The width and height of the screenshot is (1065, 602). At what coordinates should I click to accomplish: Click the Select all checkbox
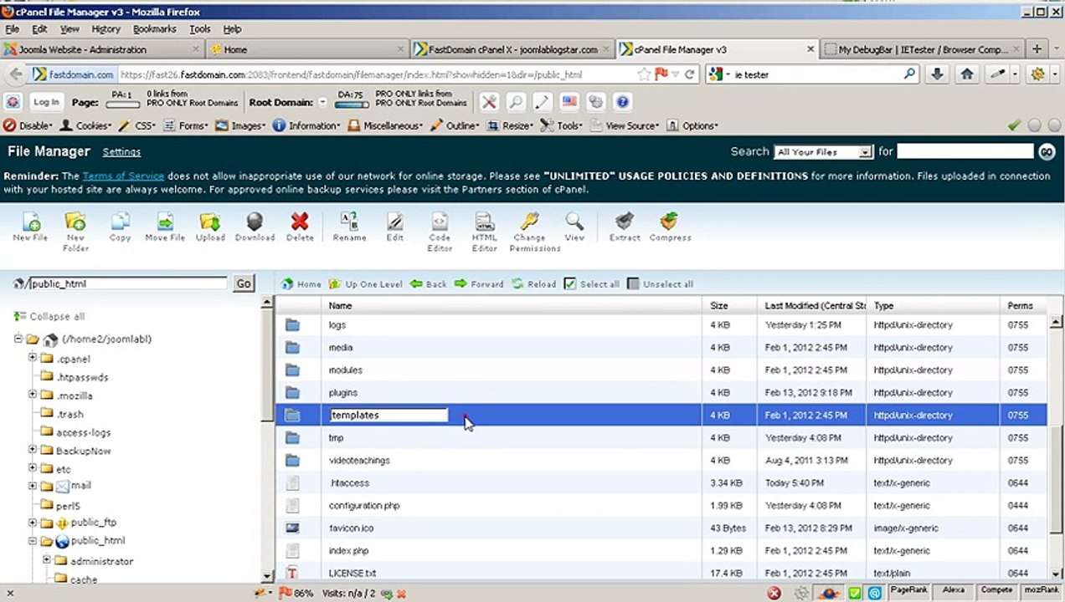pyautogui.click(x=570, y=284)
